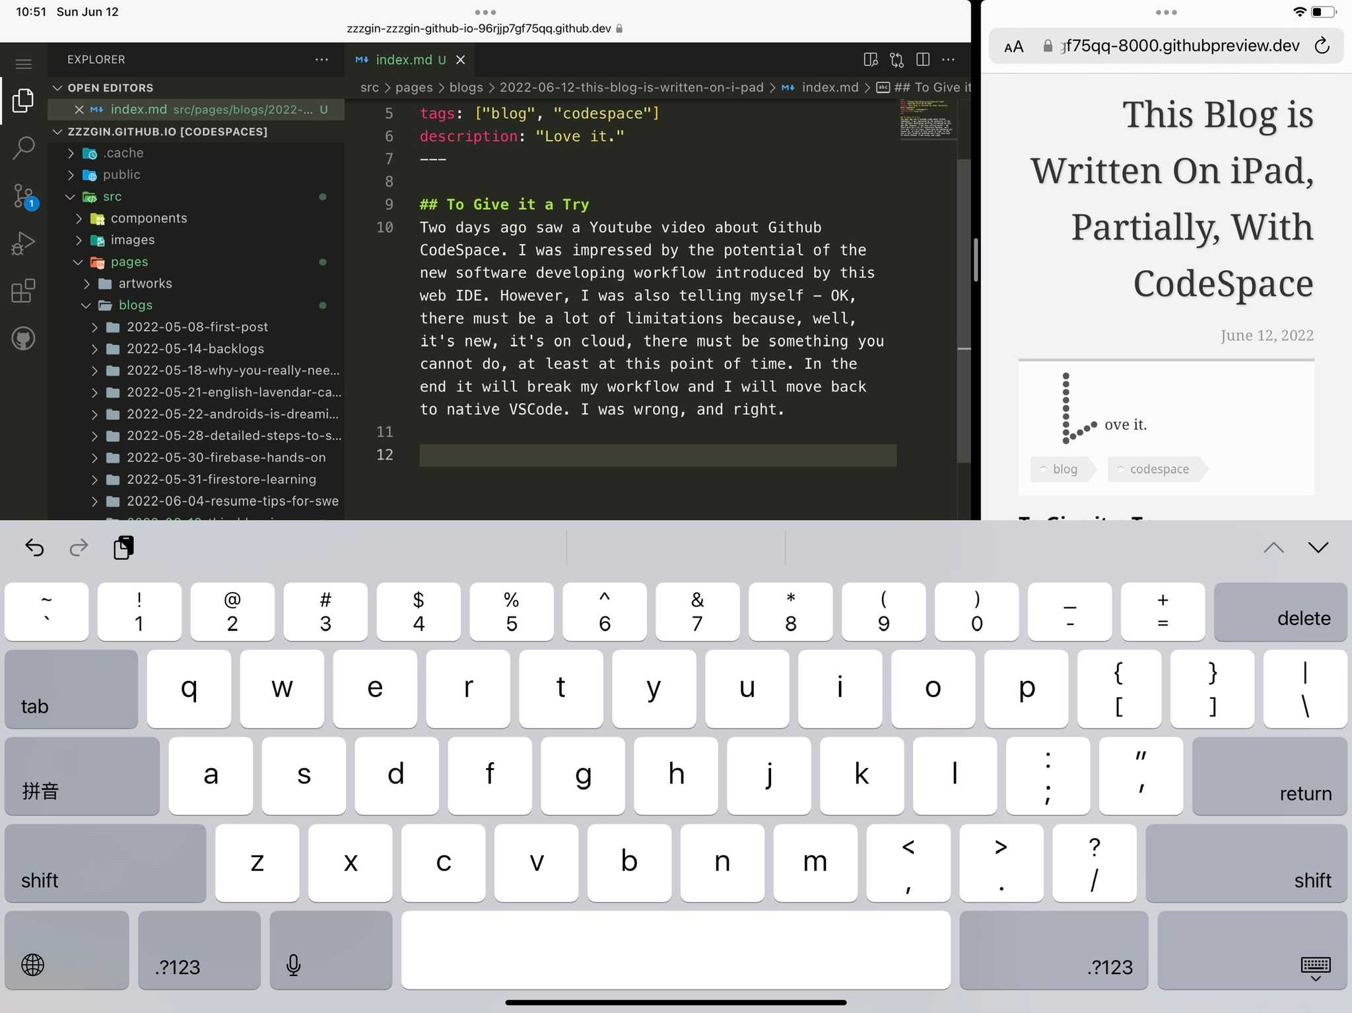Open 2022-05-08-first-post folder

pos(197,327)
